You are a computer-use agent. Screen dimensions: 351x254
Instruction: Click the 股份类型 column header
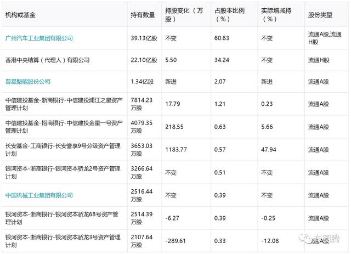coord(320,15)
